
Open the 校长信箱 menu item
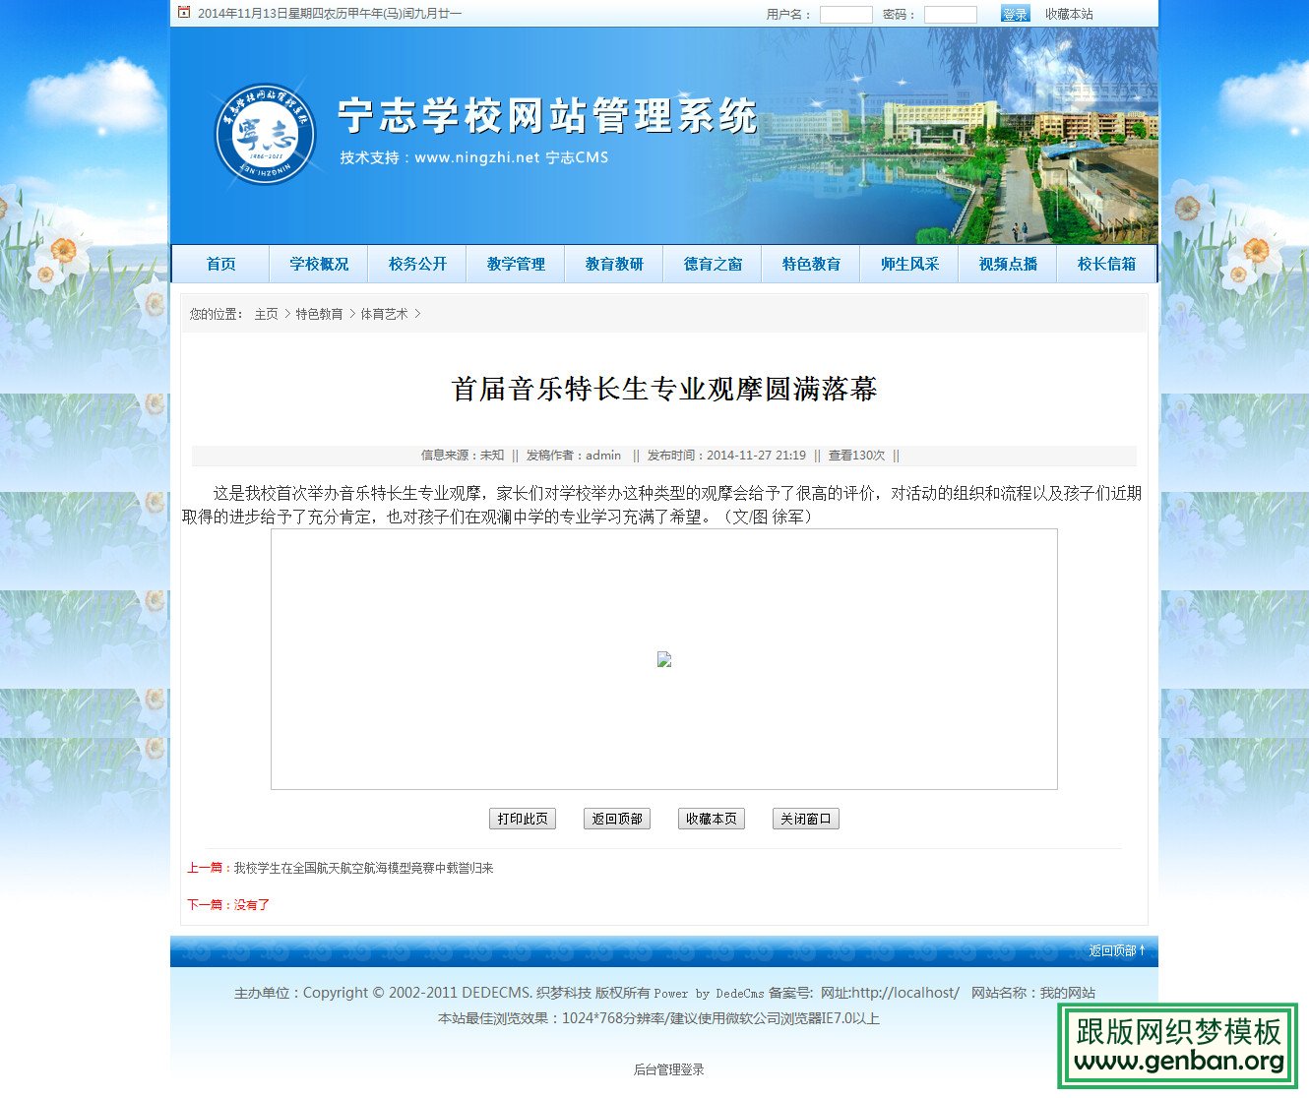(x=1106, y=263)
